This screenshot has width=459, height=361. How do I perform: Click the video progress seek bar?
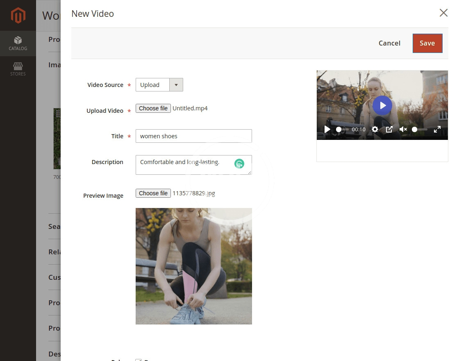pos(342,129)
